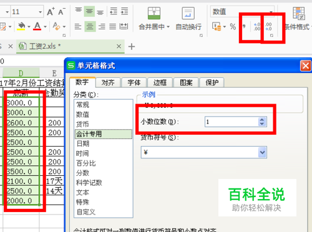Viewport: 312px width, 232px height.
Task: Expand the clear format dropdown arrow
Action: point(64,27)
